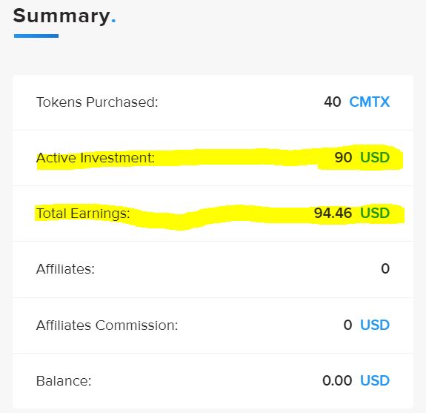Click the 90 active investment amount
The width and height of the screenshot is (426, 413).
coord(343,157)
